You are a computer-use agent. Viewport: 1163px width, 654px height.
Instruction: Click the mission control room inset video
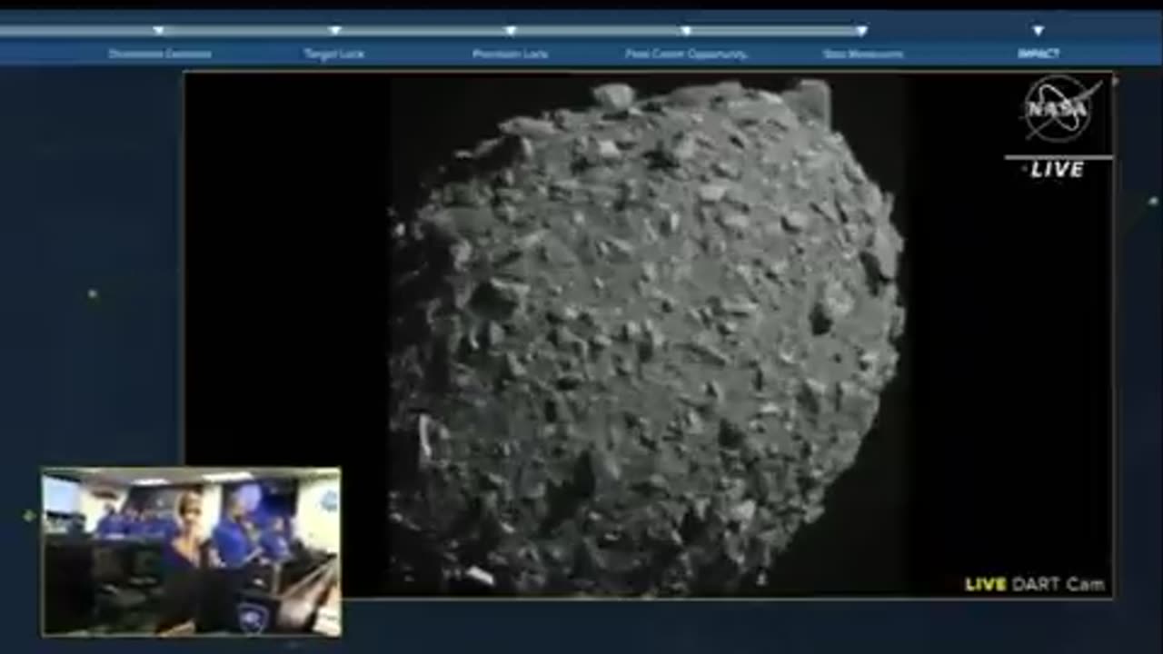(191, 551)
